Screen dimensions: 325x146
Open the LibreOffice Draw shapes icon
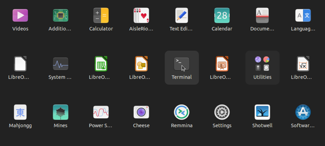(141, 64)
